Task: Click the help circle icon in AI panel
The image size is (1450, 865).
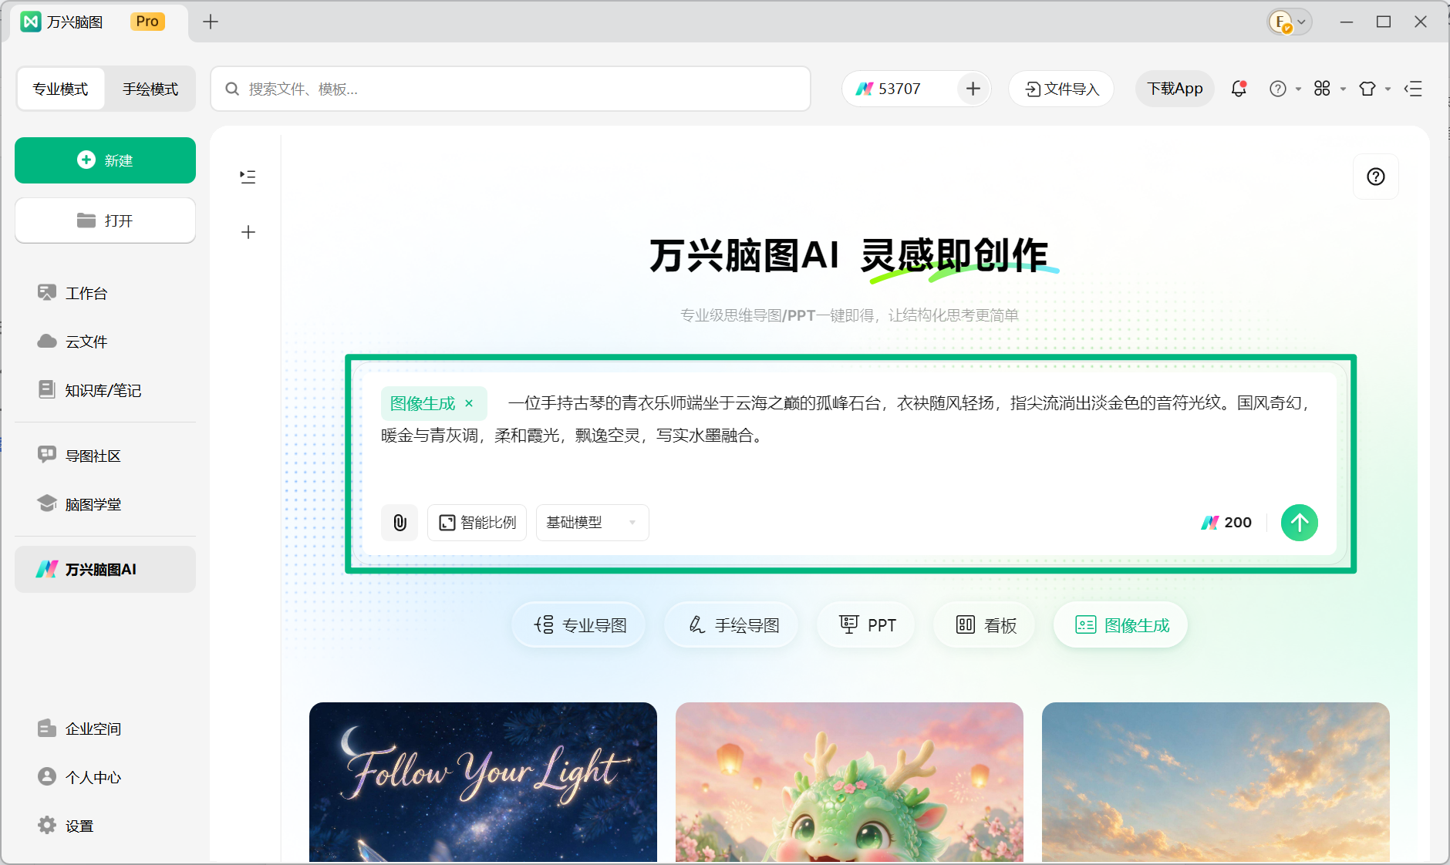Action: pyautogui.click(x=1376, y=177)
